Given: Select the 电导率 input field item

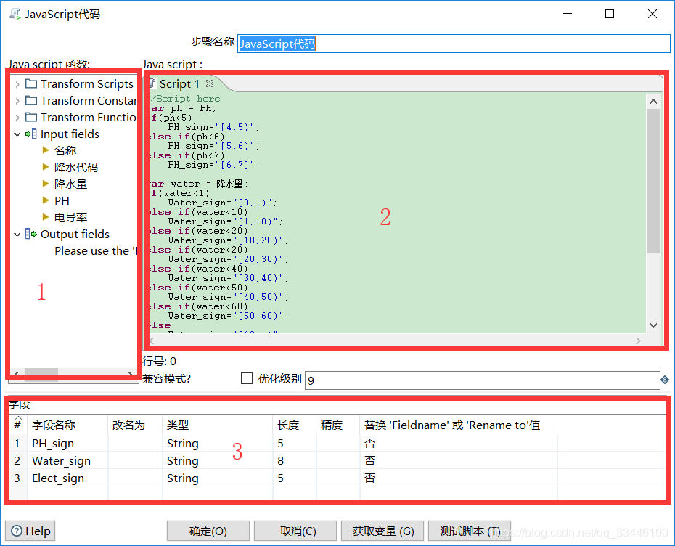Looking at the screenshot, I should [70, 217].
